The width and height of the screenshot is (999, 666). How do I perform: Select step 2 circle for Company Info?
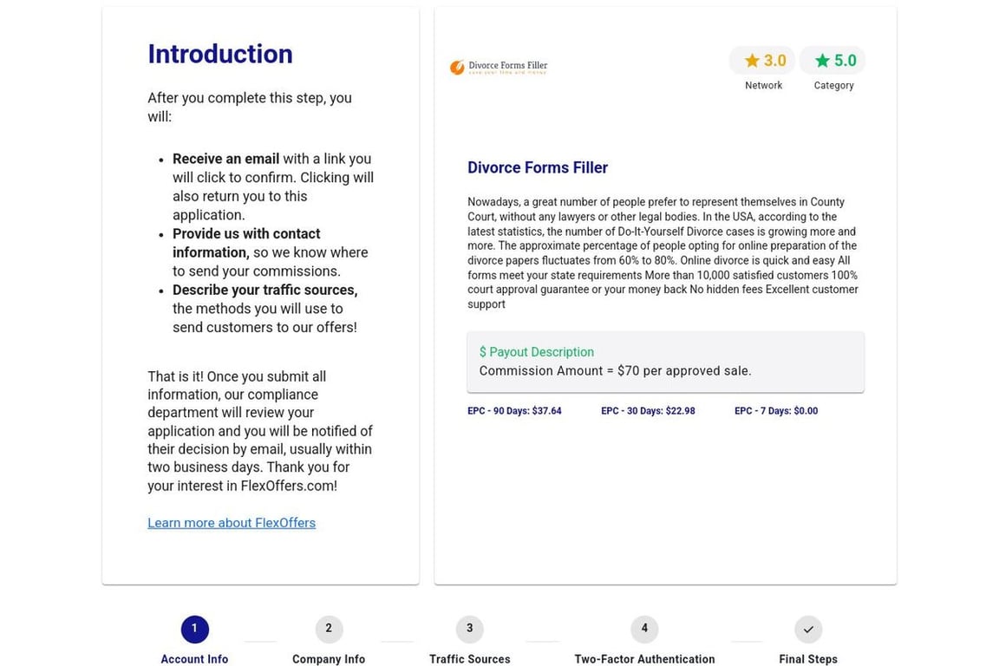(x=329, y=629)
